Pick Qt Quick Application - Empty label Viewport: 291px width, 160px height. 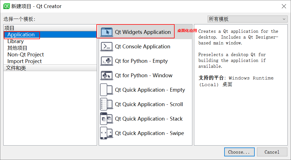coord(150,90)
